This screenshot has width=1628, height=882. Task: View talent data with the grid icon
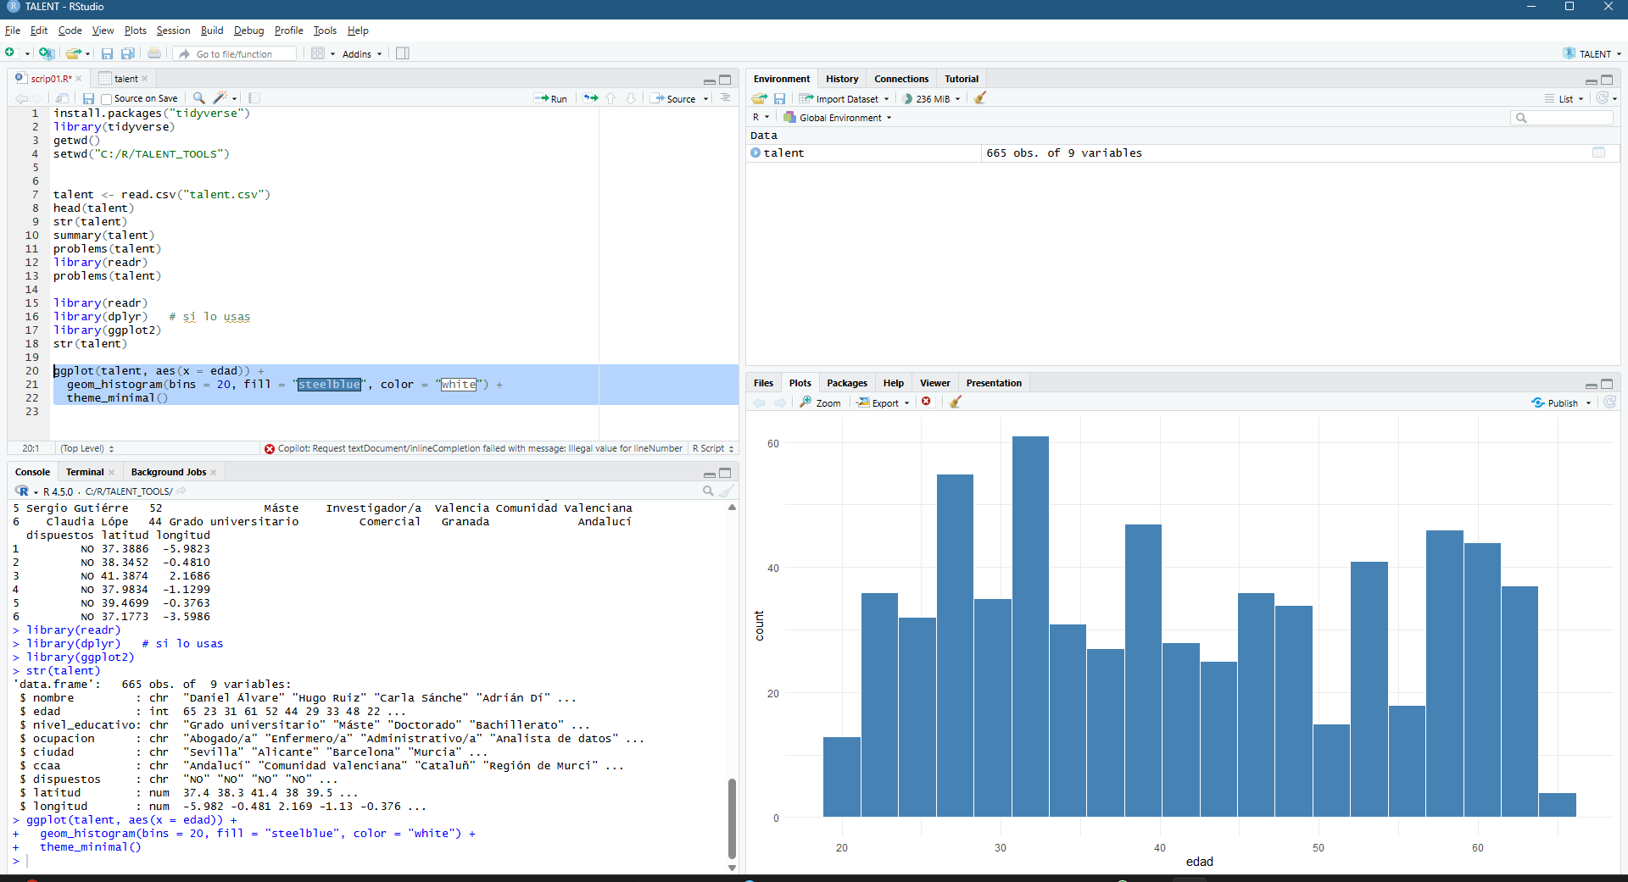click(1598, 153)
